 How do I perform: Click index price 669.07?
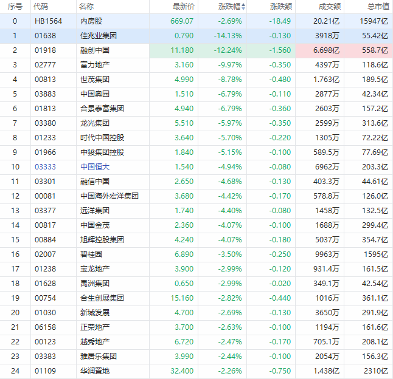(x=182, y=21)
